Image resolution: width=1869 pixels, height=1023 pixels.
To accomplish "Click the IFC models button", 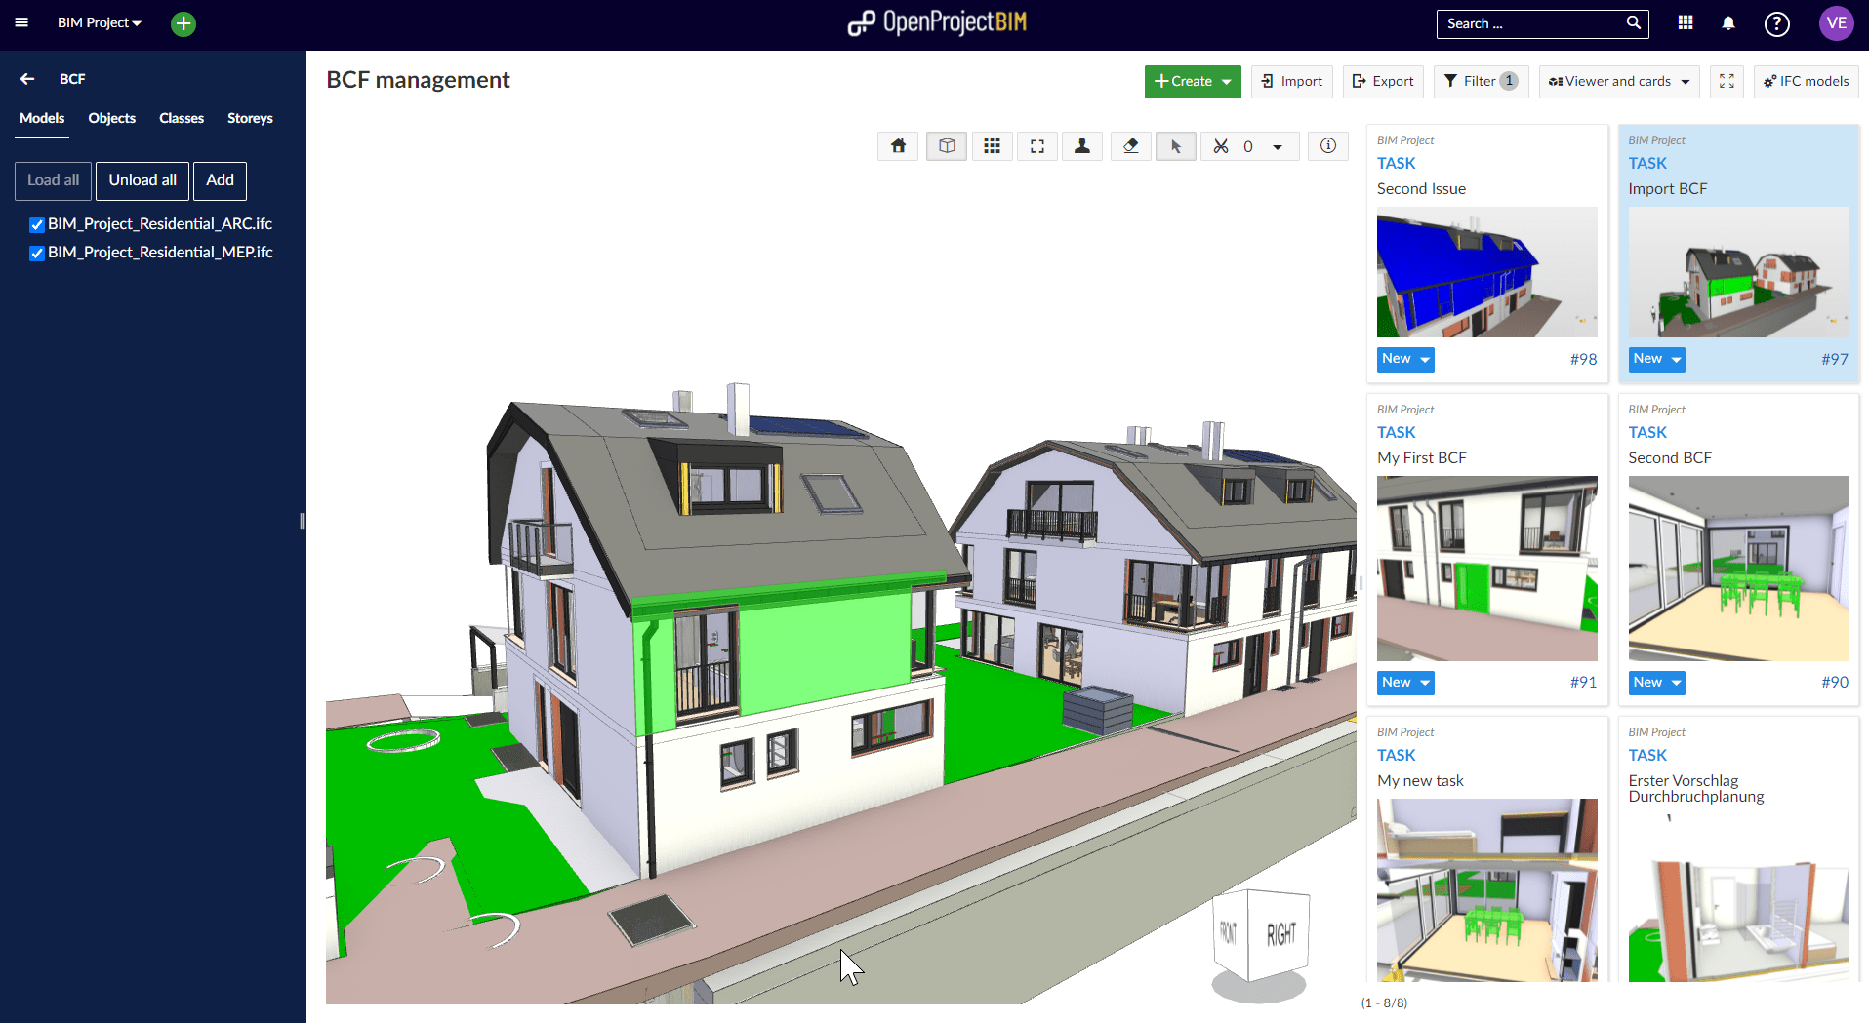I will (x=1806, y=82).
